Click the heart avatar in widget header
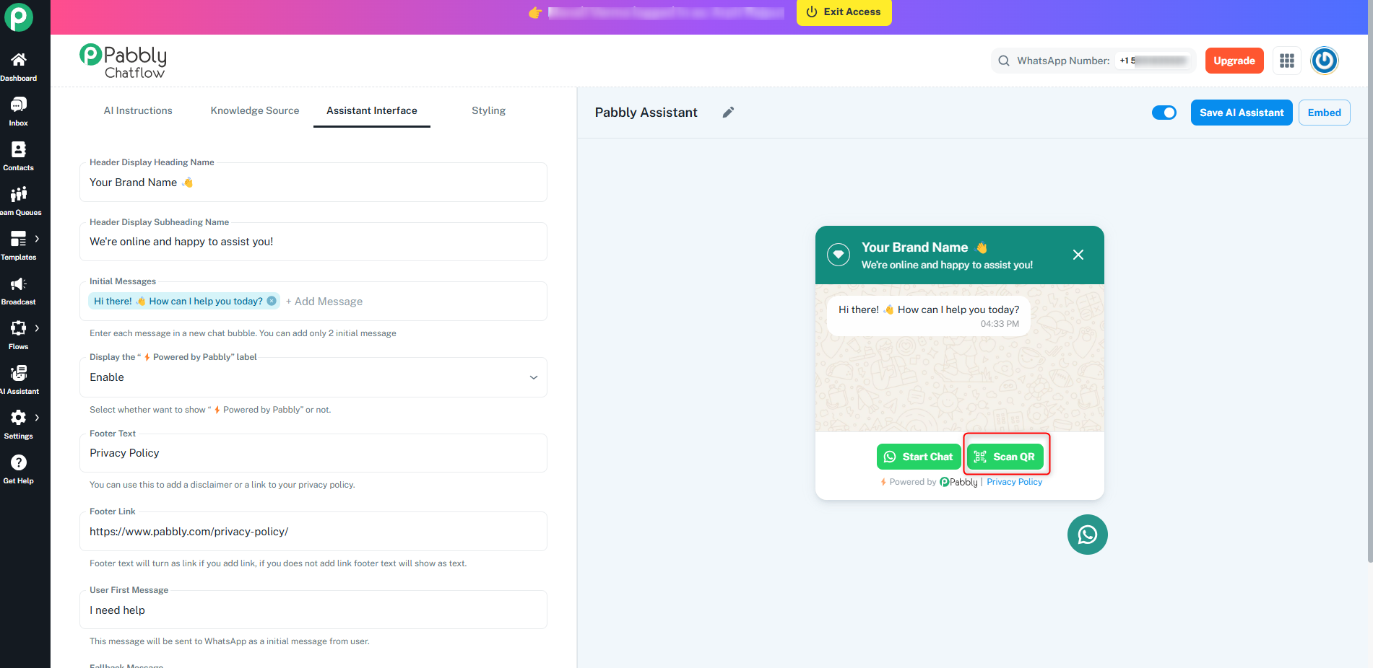 click(x=839, y=255)
